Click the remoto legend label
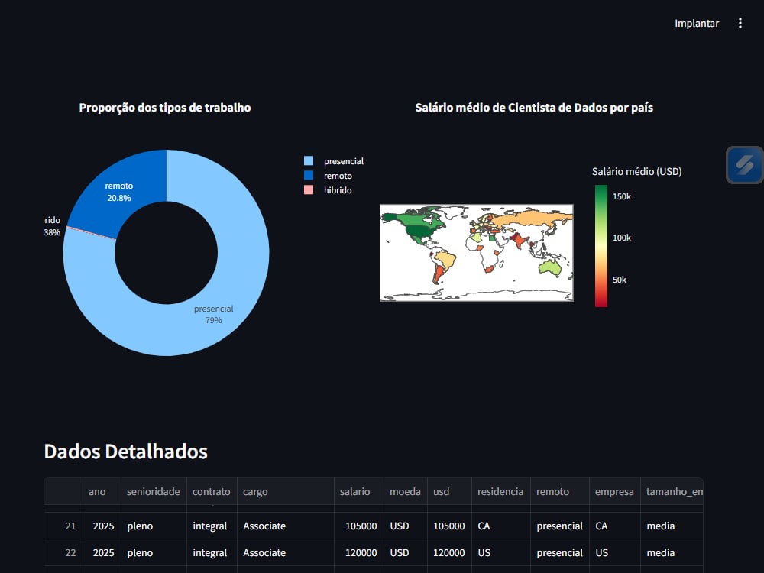The width and height of the screenshot is (764, 573). pyautogui.click(x=338, y=176)
